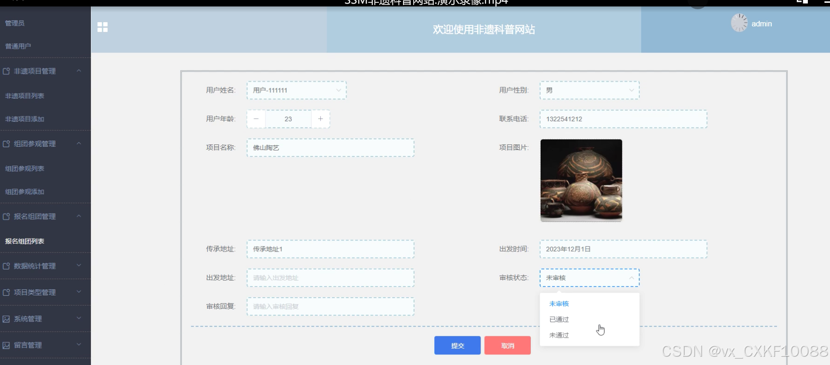Click the 欢迎使用非遗科普网站 header title
Image resolution: width=830 pixels, height=365 pixels.
point(484,30)
